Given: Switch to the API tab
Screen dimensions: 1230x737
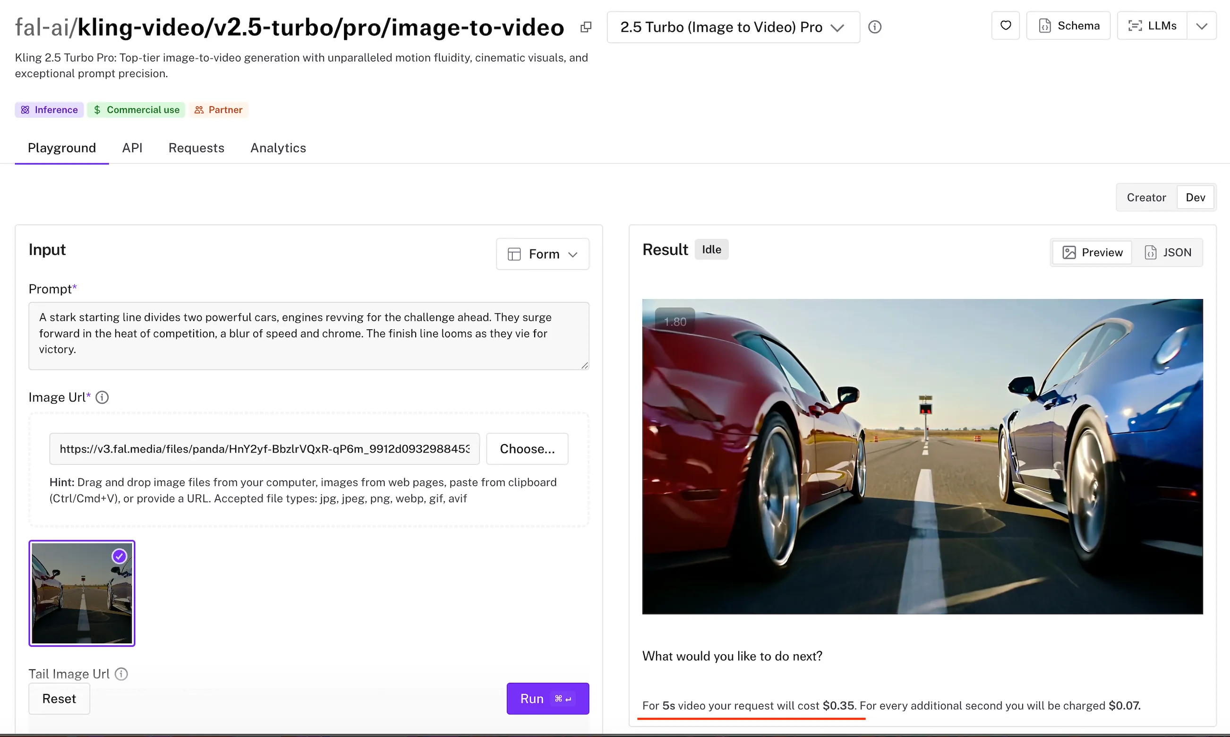Looking at the screenshot, I should click(132, 147).
